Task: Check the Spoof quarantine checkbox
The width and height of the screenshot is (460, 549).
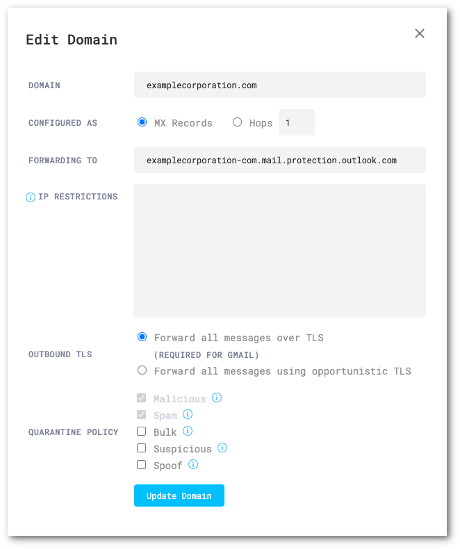Action: (x=142, y=465)
